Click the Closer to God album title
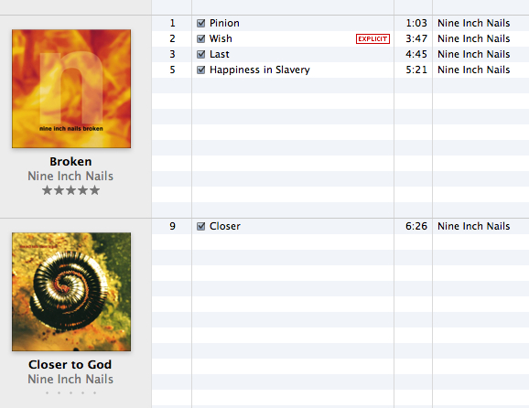529x408 pixels. (x=70, y=364)
